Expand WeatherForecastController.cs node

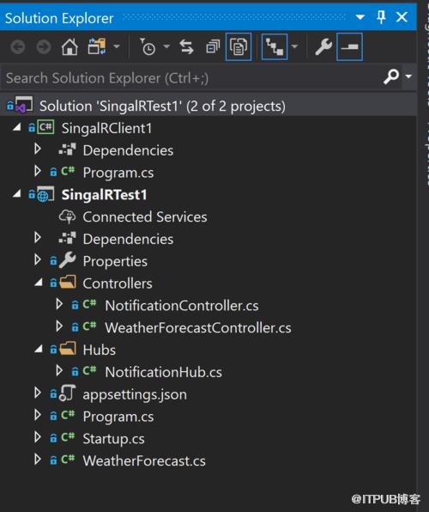[x=59, y=326]
